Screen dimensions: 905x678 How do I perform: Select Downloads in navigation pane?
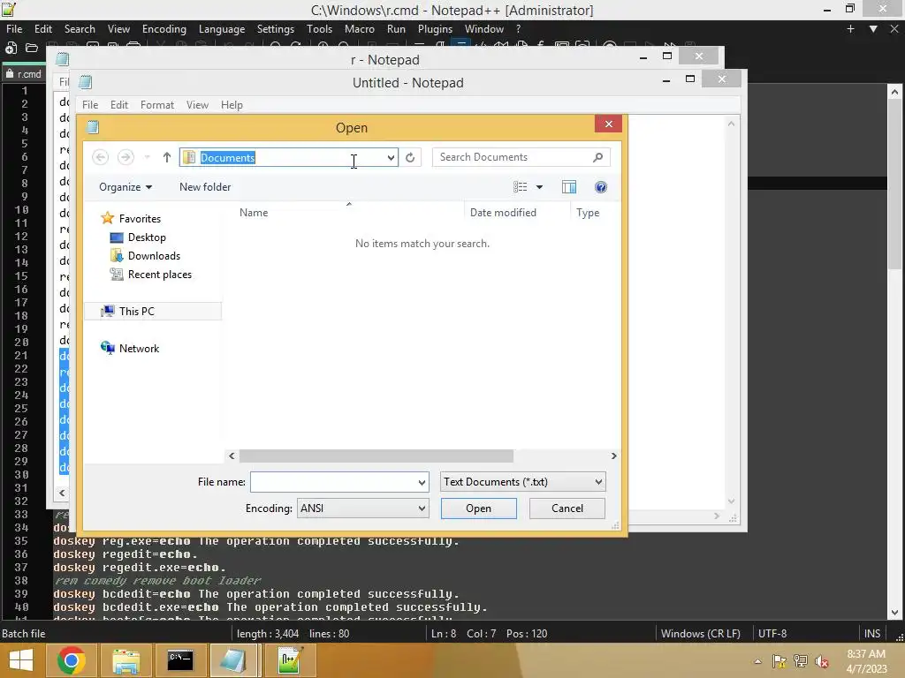pos(154,256)
